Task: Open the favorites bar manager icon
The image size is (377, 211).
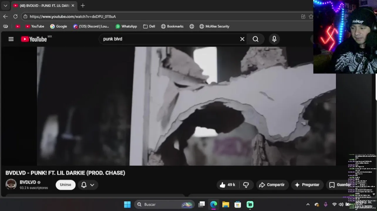Action: 5,26
